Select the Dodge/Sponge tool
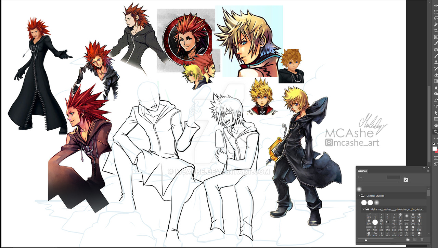438x248 pixels. pos(436,94)
